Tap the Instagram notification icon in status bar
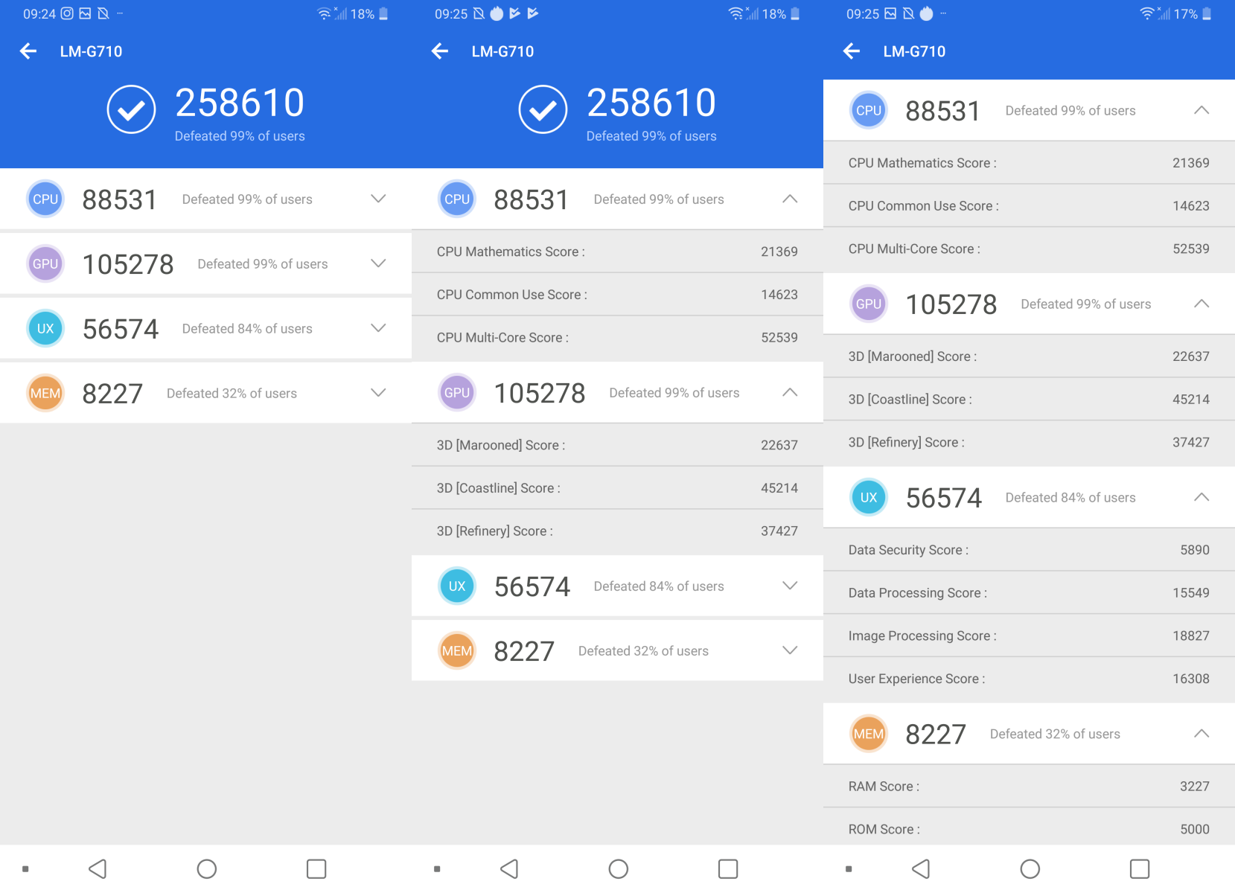This screenshot has height=893, width=1235. (x=67, y=13)
